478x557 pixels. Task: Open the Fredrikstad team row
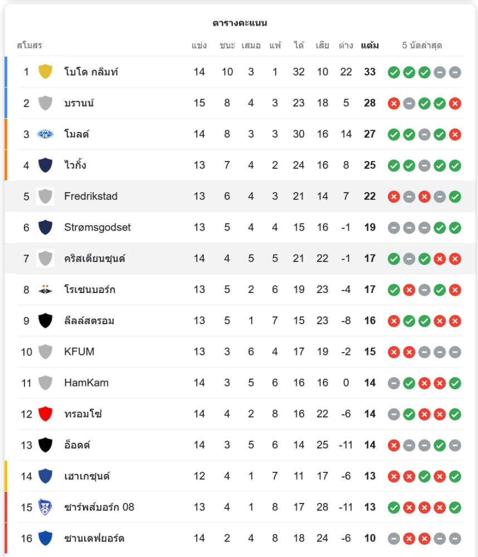point(91,196)
